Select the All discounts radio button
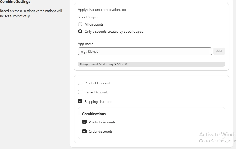This screenshot has width=236, height=149. point(80,24)
